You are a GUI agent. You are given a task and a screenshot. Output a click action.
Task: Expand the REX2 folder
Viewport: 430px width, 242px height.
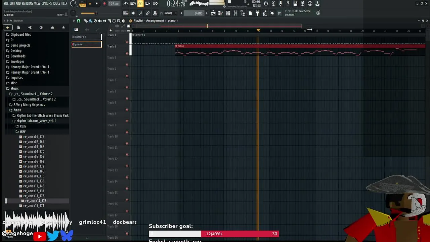pyautogui.click(x=23, y=126)
